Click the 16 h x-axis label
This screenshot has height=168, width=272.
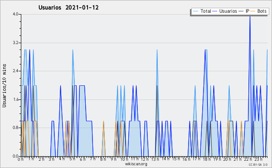click(186, 159)
